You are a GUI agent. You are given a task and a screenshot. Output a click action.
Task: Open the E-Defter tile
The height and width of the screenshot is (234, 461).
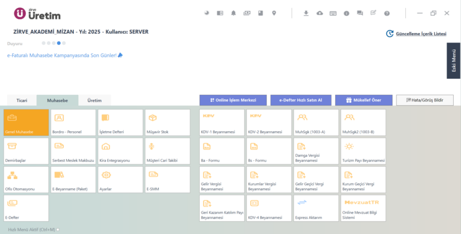[x=26, y=208]
